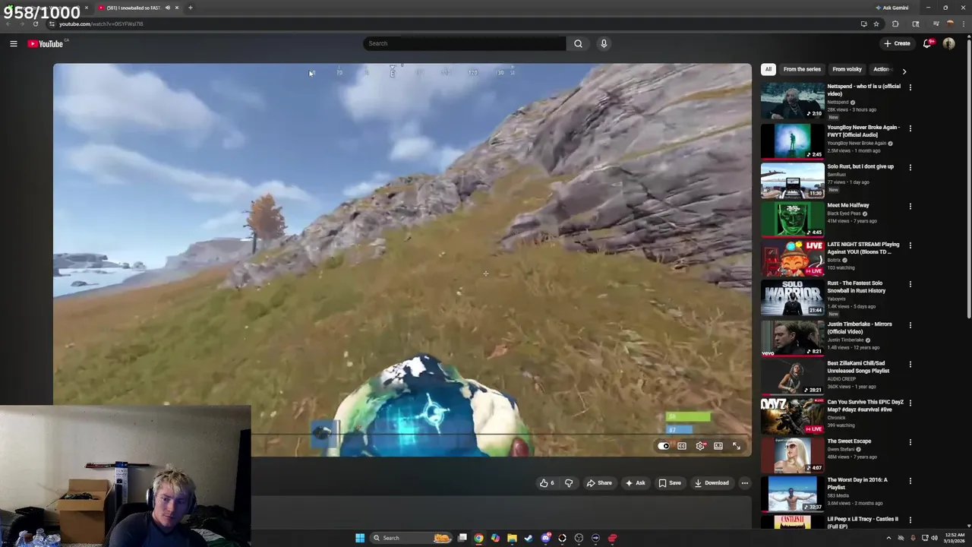Screen dimensions: 972x547
Task: Click the magnifier search button
Action: click(x=578, y=43)
